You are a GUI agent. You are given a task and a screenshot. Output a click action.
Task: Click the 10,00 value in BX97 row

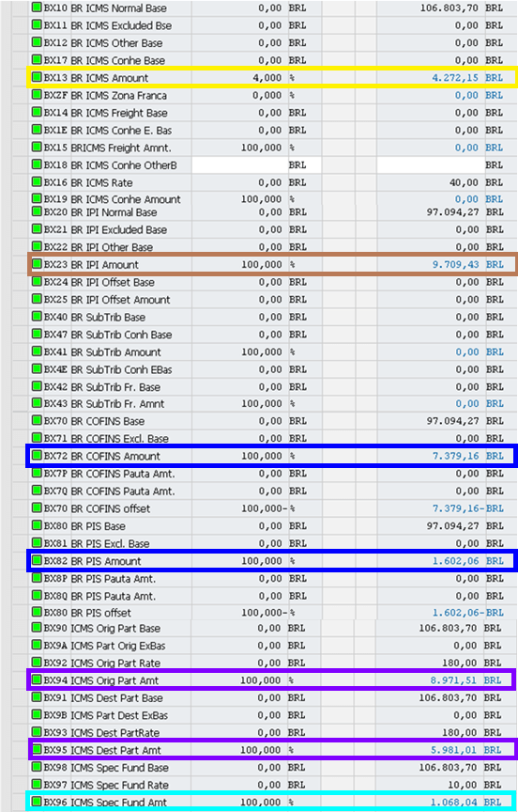point(464,785)
